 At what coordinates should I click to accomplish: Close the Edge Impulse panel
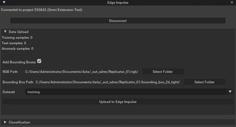pyautogui.click(x=232, y=2)
